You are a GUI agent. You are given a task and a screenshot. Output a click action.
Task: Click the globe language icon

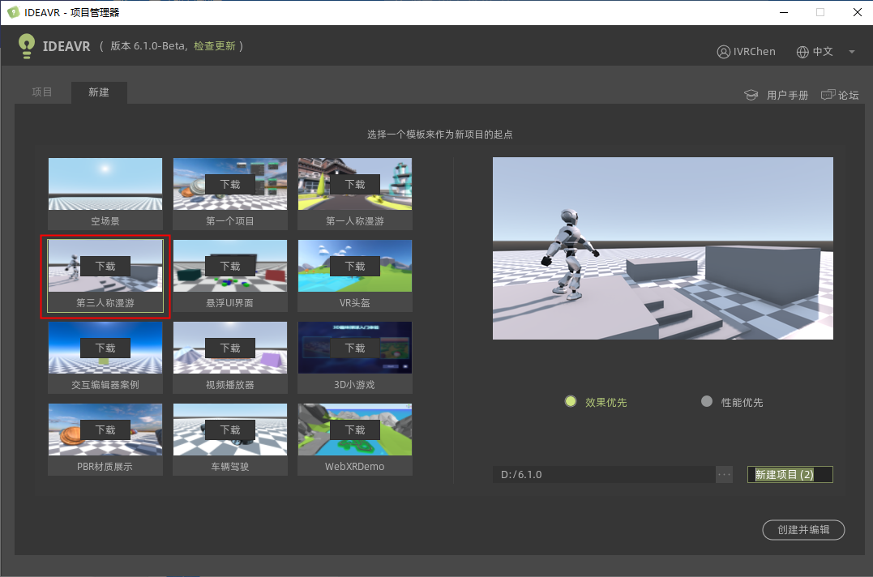(802, 52)
